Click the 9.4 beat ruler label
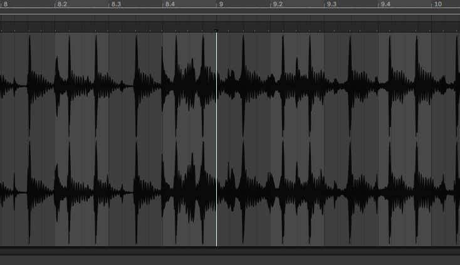The height and width of the screenshot is (265, 460). 385,4
